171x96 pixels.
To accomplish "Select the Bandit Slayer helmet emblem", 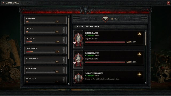I will (78, 59).
